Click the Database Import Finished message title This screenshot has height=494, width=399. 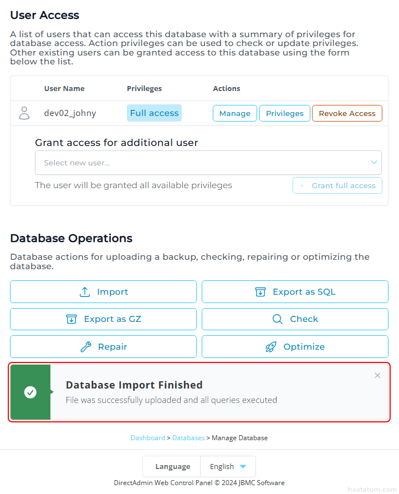pos(134,385)
